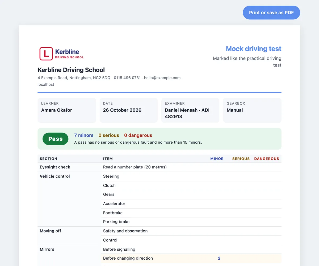
Task: Click the Mock driving test title
Action: point(254,49)
